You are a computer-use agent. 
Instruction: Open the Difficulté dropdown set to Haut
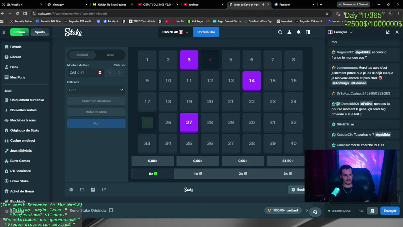[96, 90]
